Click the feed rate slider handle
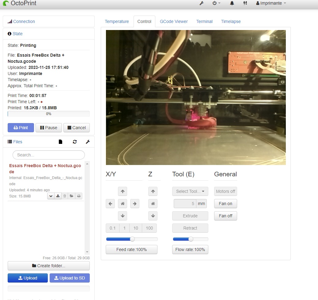 132,239
